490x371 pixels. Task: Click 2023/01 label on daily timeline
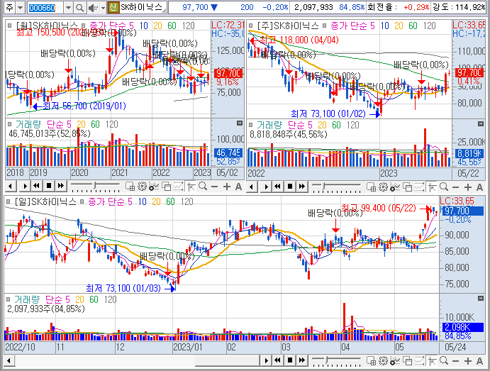[188, 347]
